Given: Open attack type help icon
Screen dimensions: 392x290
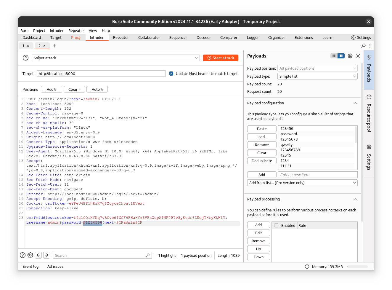Looking at the screenshot, I should pyautogui.click(x=26, y=58).
